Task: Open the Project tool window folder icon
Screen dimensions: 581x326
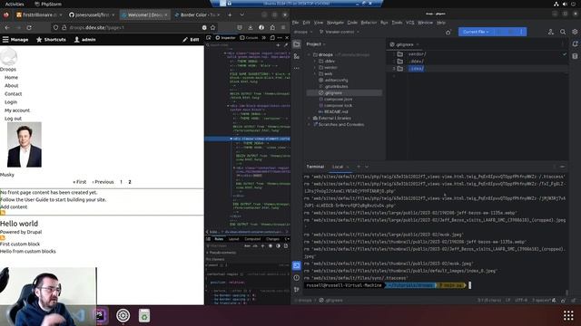Action: point(297,44)
